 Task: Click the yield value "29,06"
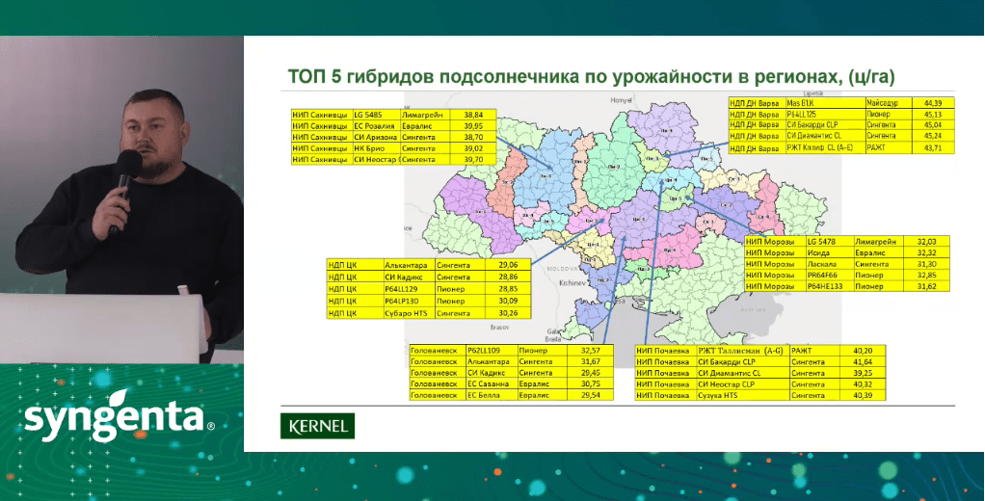[508, 266]
